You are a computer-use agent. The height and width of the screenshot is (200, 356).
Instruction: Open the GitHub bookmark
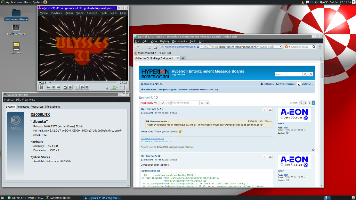[x=165, y=53]
